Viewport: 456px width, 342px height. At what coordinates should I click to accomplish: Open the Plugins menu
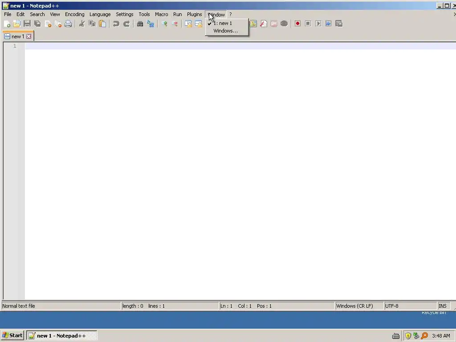tap(194, 14)
